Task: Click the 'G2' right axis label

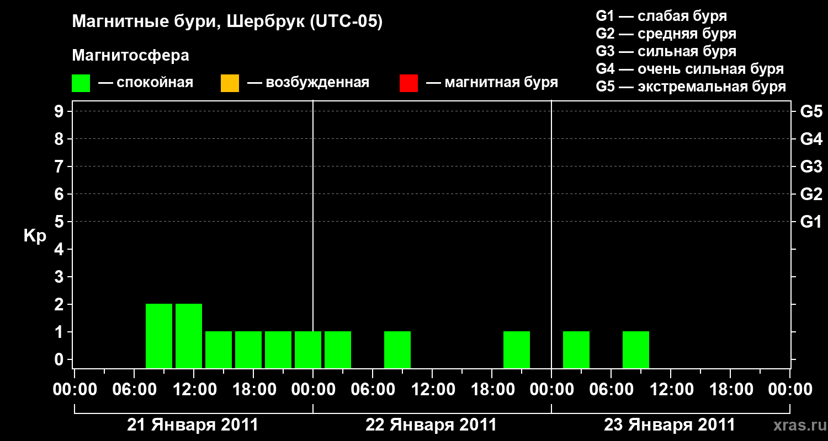Action: pyautogui.click(x=811, y=194)
